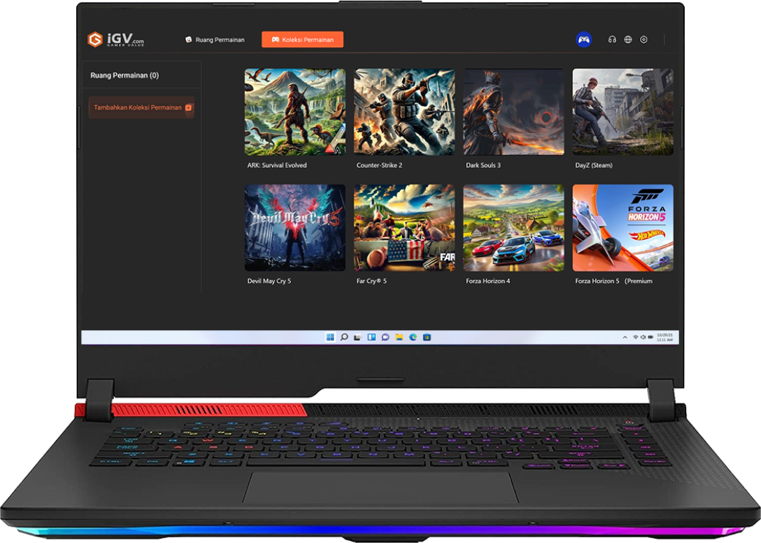Select the Dark Souls 3 cover art
761x543 pixels.
point(513,112)
